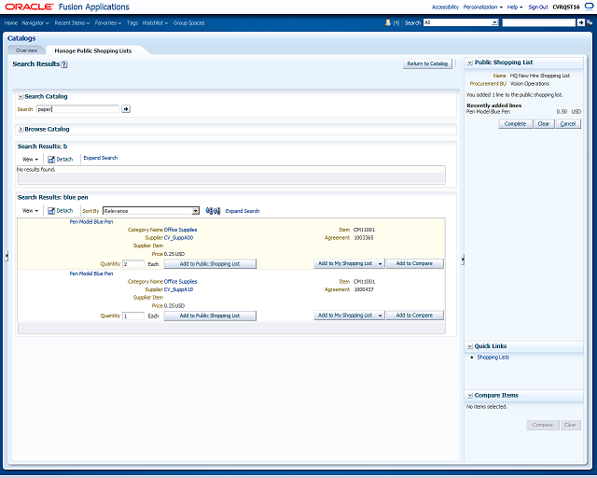Image resolution: width=597 pixels, height=478 pixels.
Task: Collapse the Quick Links panel
Action: pyautogui.click(x=470, y=346)
